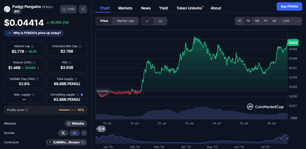Select the Price toggle
The image size is (306, 149).
[104, 21]
